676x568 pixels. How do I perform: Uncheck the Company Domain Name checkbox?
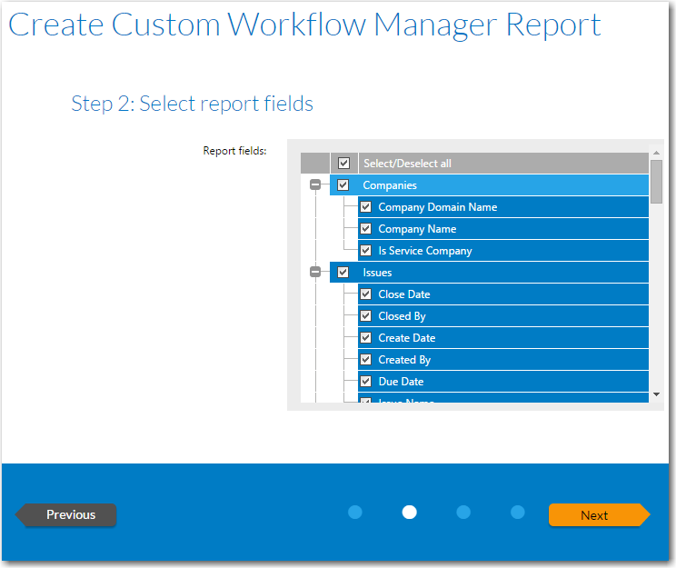366,207
